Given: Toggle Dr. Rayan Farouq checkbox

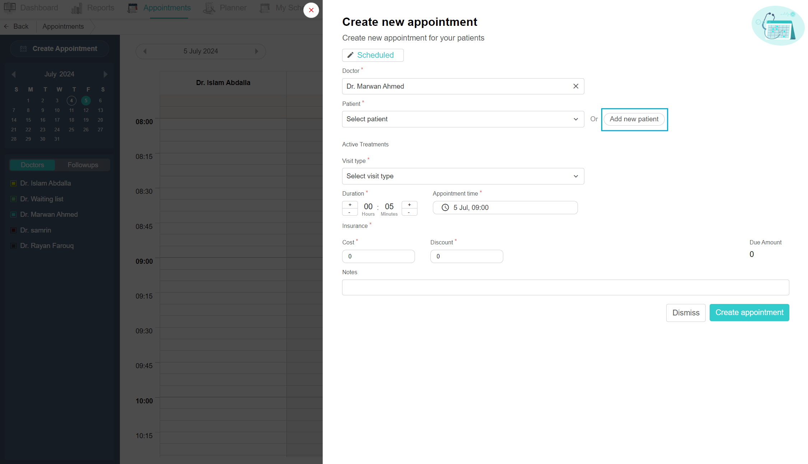Looking at the screenshot, I should pos(13,246).
